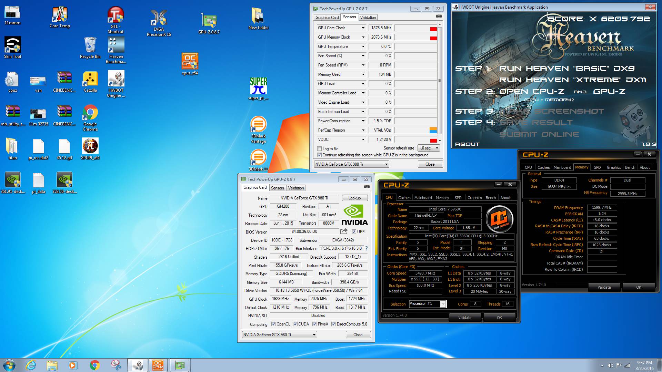Launch Heaven Benchmark desktop shortcut
The height and width of the screenshot is (372, 662).
coord(116,50)
